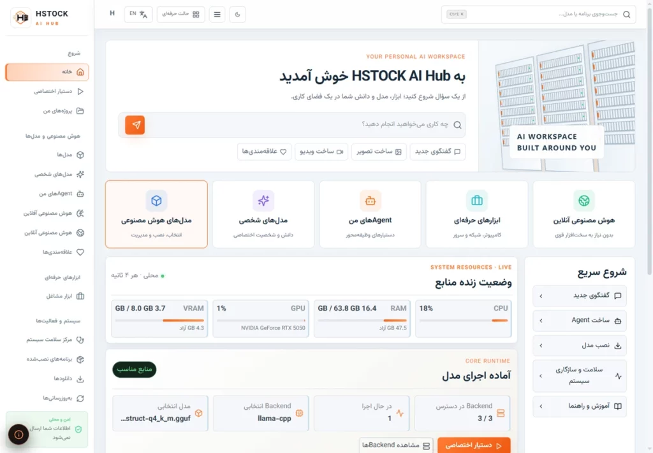Click the علاقه‌مندی‌ها heart icon in sidebar

tap(80, 252)
